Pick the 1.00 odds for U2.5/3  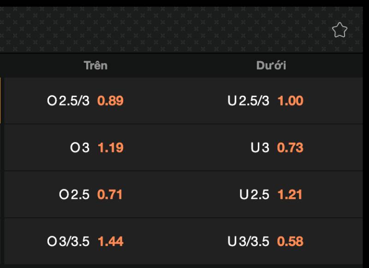(x=290, y=101)
